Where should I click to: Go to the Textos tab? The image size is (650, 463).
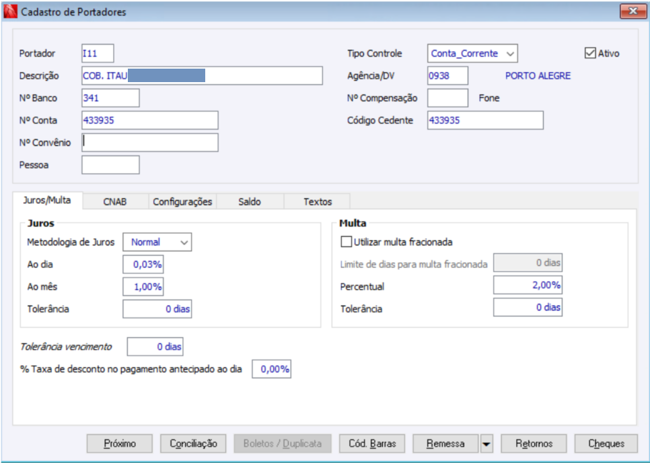[317, 201]
